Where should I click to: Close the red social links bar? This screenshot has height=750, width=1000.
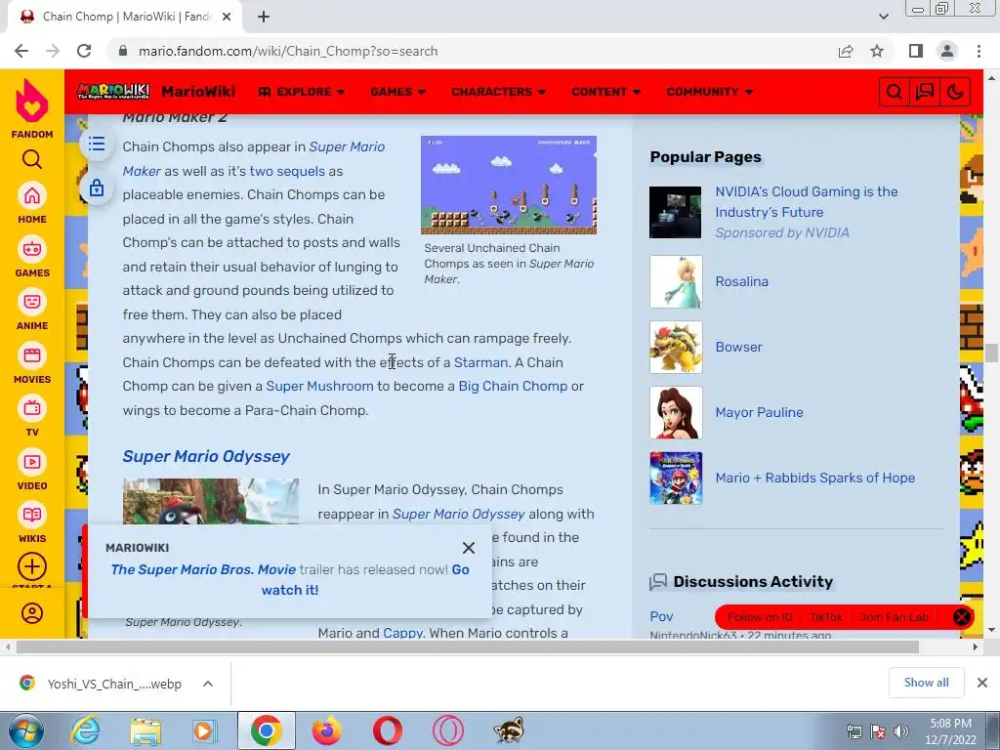point(962,617)
